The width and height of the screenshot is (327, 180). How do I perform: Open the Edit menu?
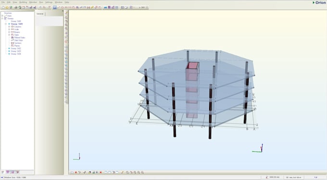pos(9,2)
